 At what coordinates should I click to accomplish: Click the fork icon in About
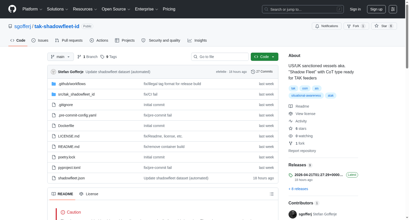[x=291, y=143]
